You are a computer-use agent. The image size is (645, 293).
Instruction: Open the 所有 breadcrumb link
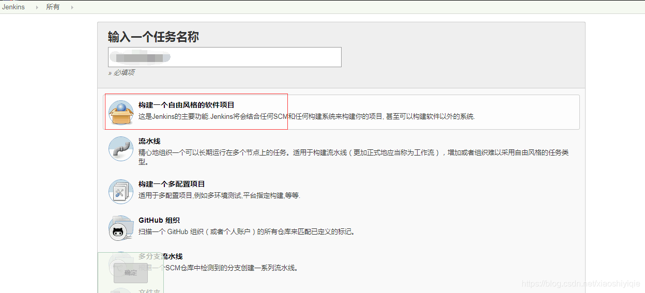click(x=53, y=7)
